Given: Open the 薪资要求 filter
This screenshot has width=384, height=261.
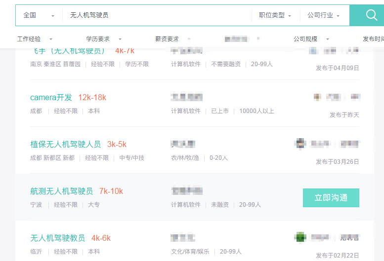Looking at the screenshot, I should (168, 39).
